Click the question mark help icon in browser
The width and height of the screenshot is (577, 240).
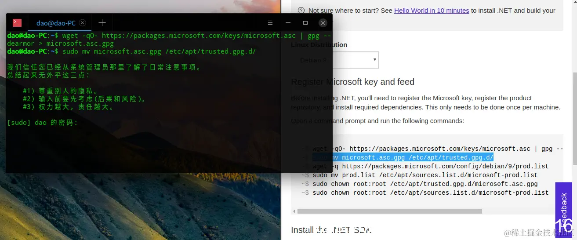coord(301,10)
